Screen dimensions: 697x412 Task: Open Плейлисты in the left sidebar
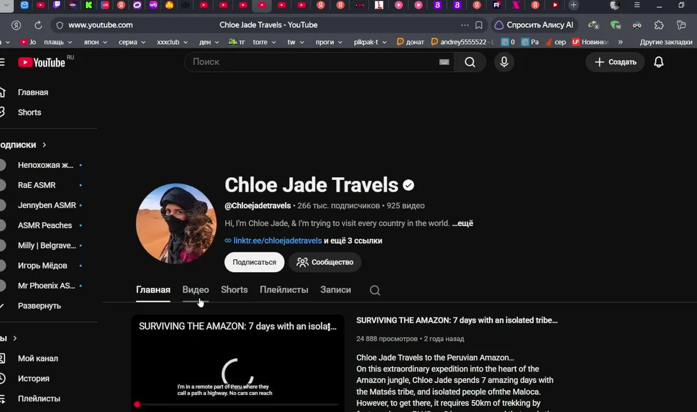[x=39, y=398]
